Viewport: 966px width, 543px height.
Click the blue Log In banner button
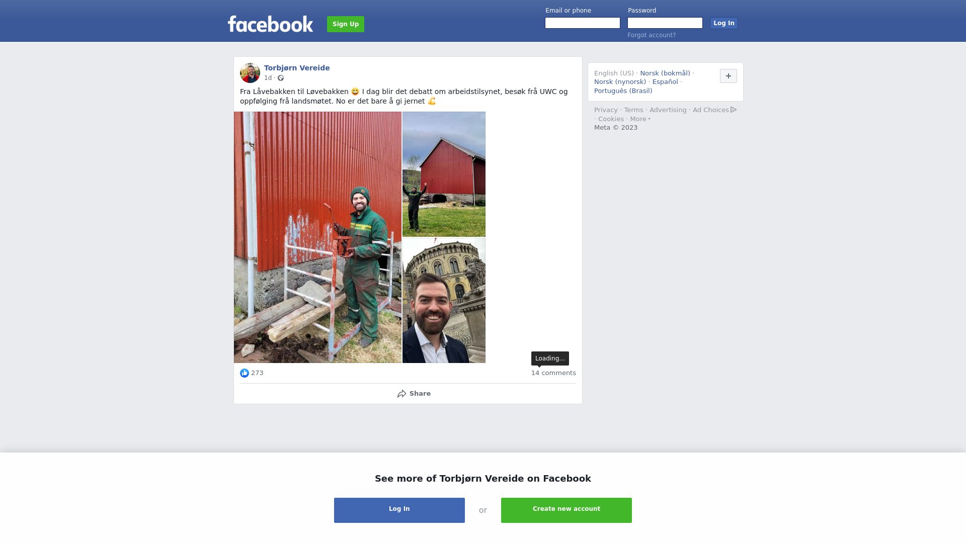[x=399, y=510]
